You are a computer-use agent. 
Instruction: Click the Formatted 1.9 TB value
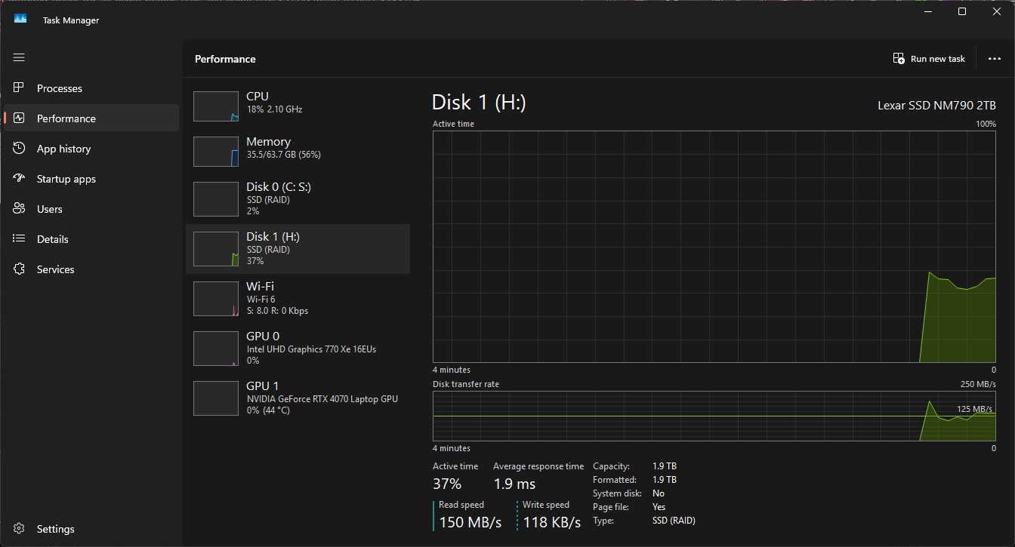665,480
